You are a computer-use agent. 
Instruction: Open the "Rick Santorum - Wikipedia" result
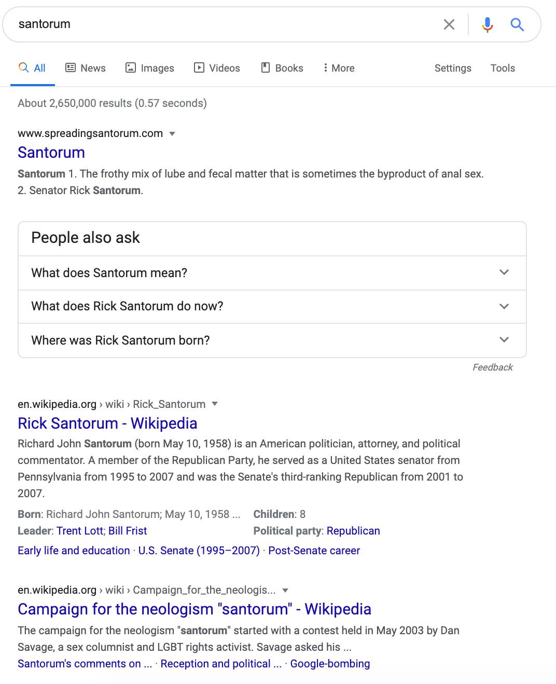point(107,423)
